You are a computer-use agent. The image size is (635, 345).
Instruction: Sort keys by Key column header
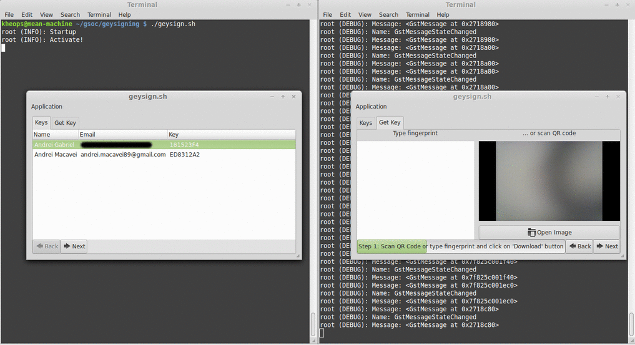pyautogui.click(x=231, y=135)
